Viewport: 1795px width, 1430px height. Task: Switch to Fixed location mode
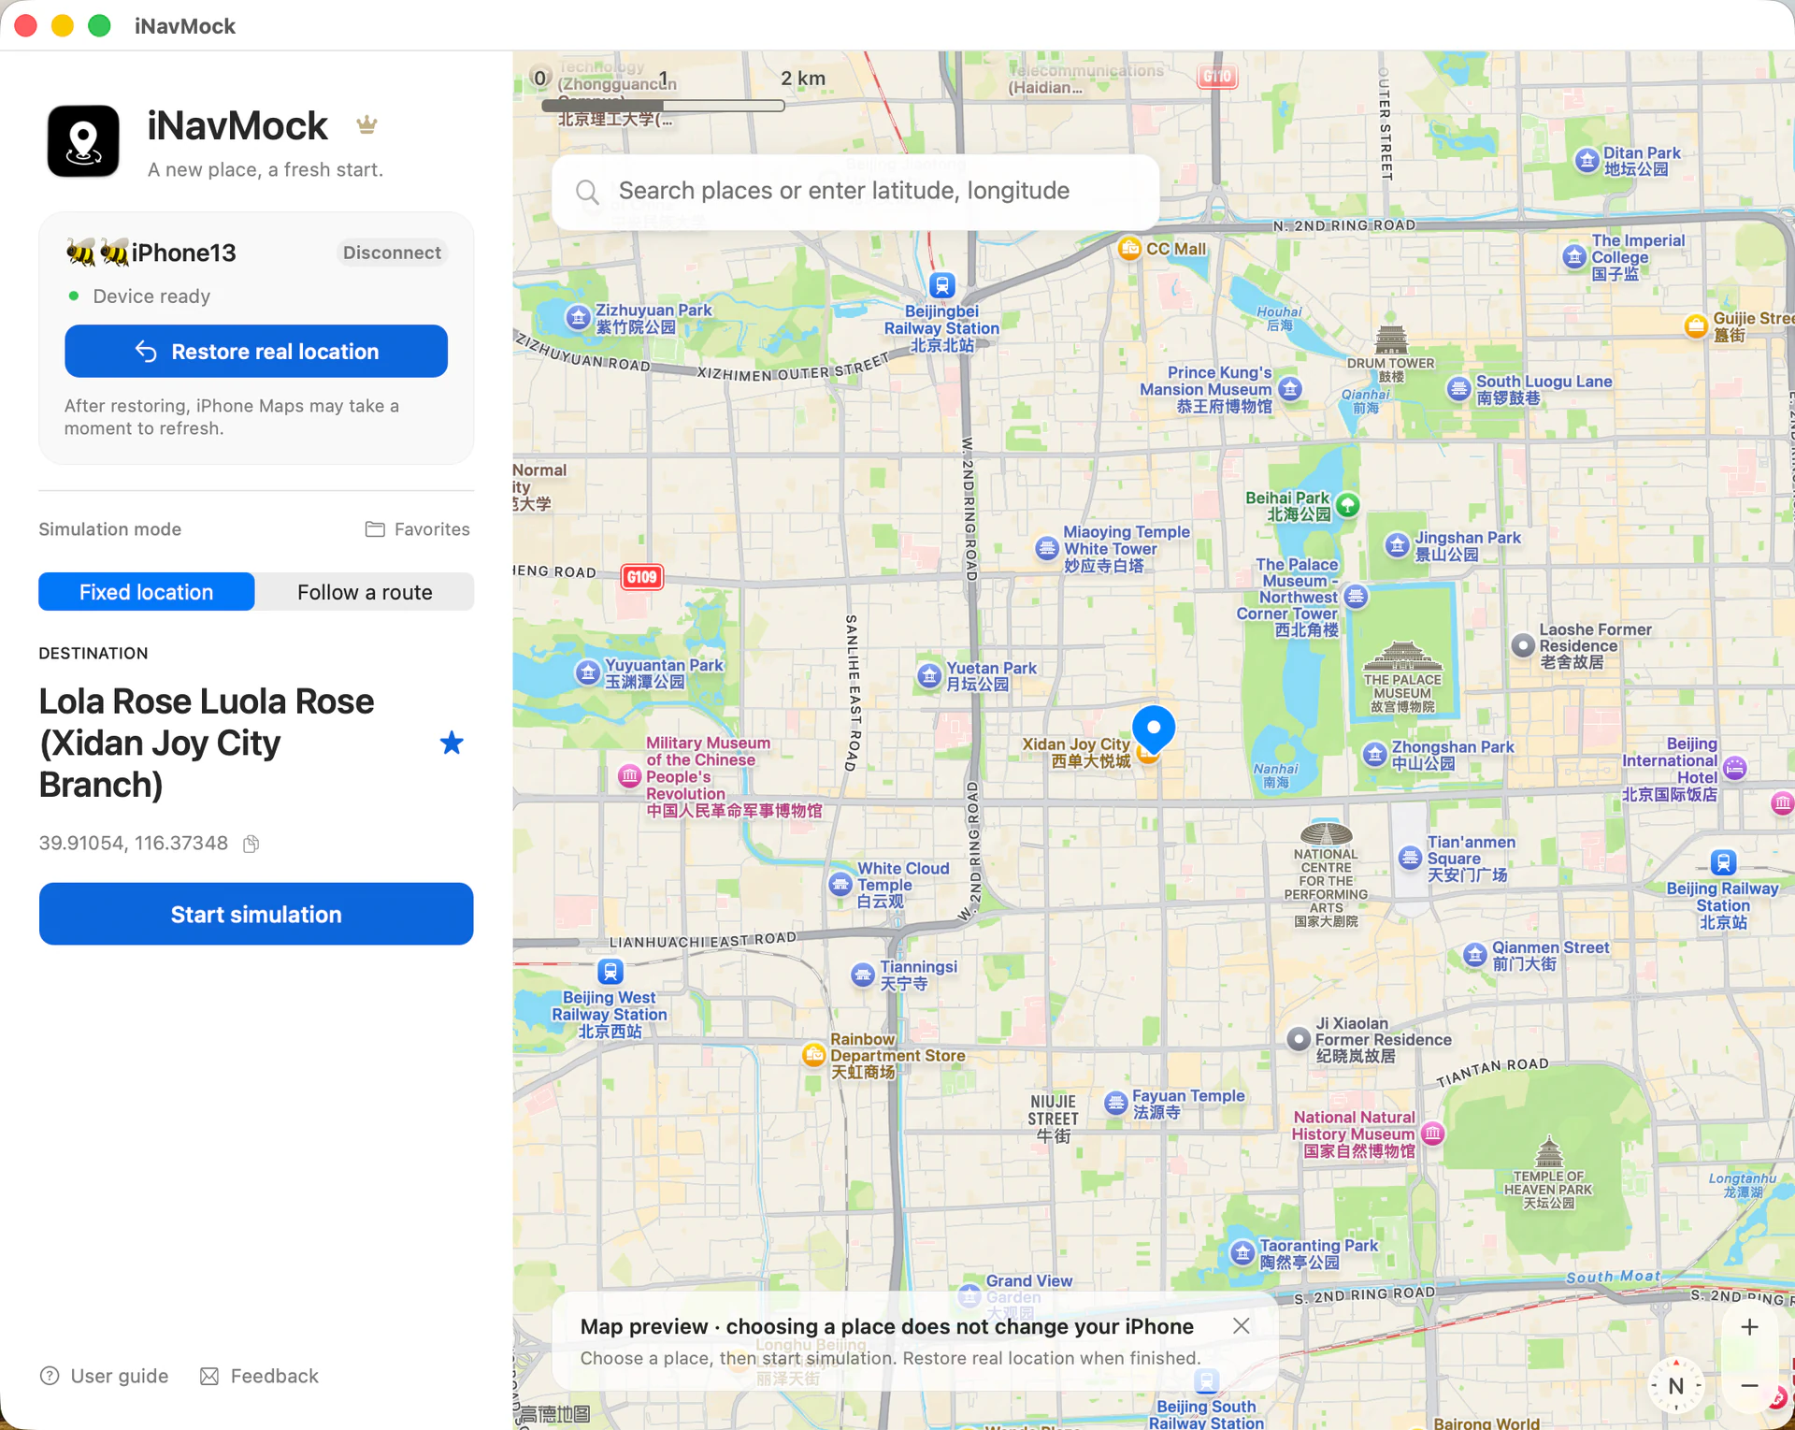(147, 592)
